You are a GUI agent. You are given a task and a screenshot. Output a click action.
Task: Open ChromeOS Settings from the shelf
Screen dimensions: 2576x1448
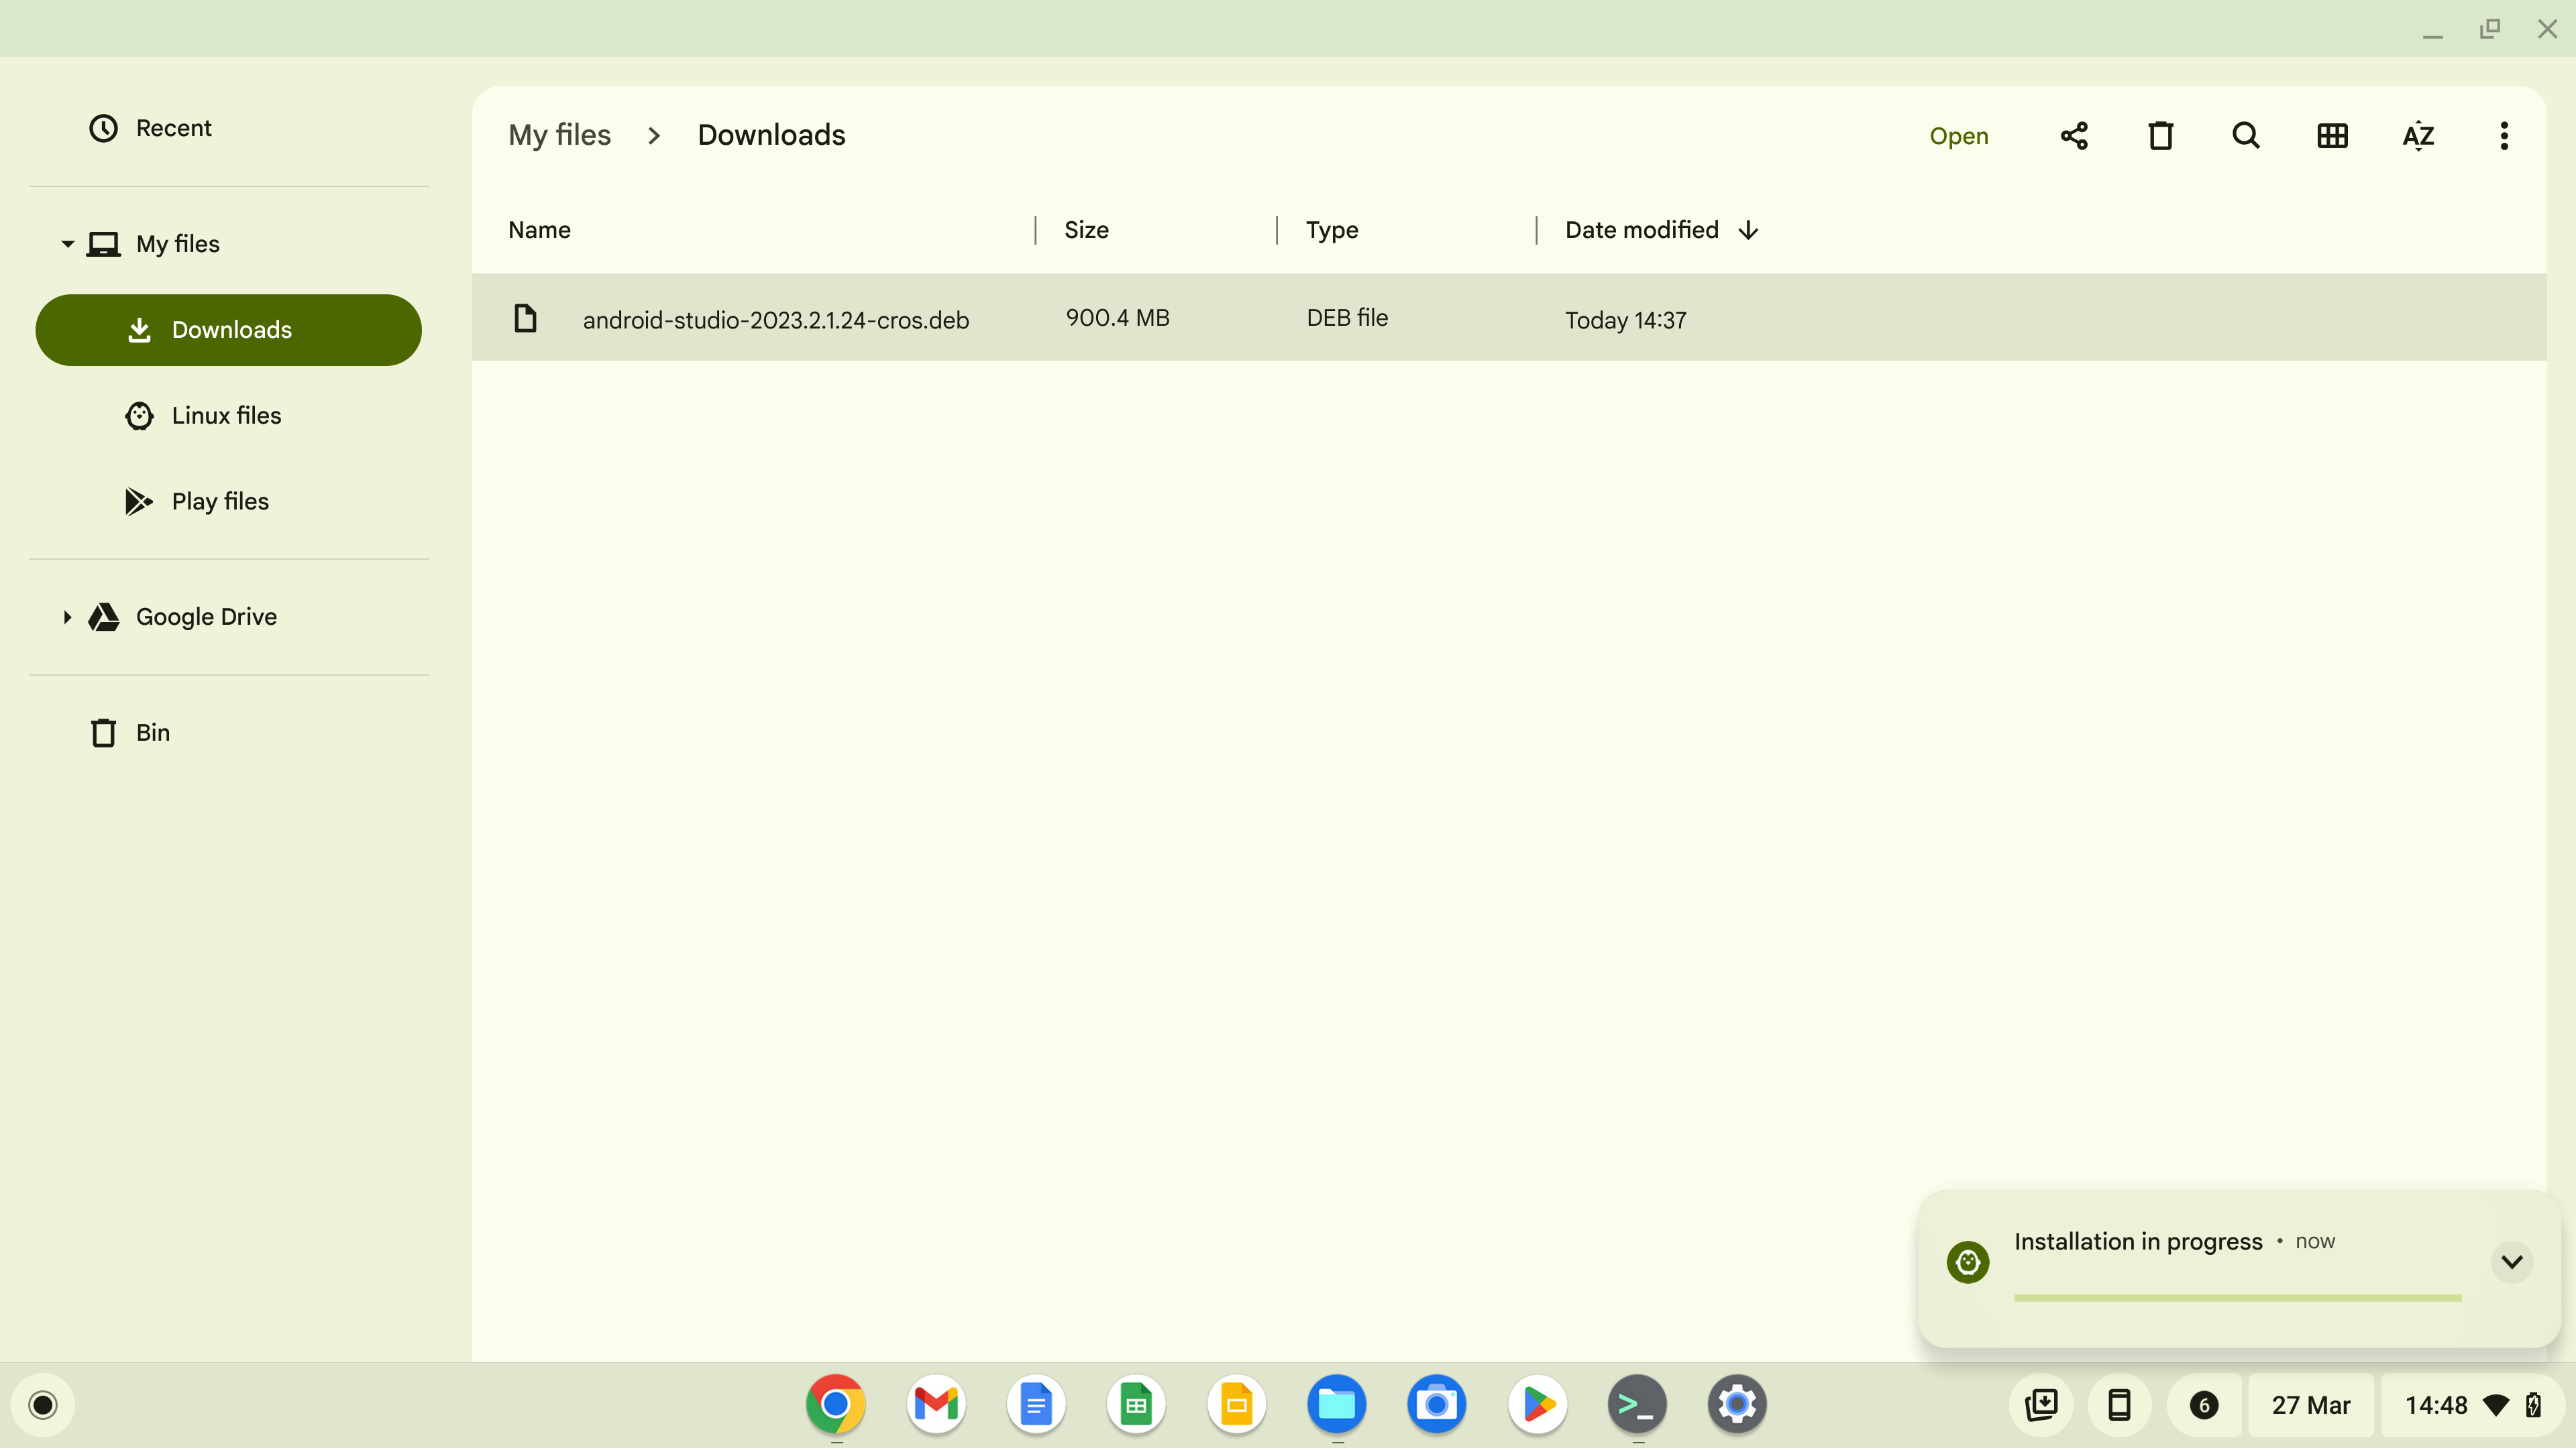click(x=1737, y=1404)
